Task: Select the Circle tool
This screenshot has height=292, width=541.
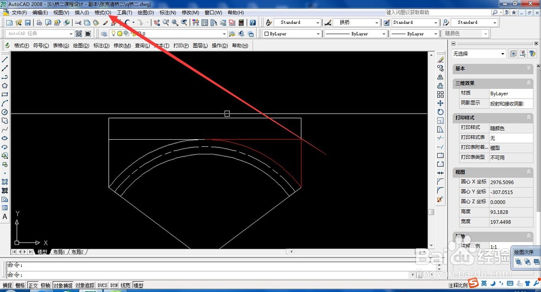Action: pyautogui.click(x=5, y=112)
